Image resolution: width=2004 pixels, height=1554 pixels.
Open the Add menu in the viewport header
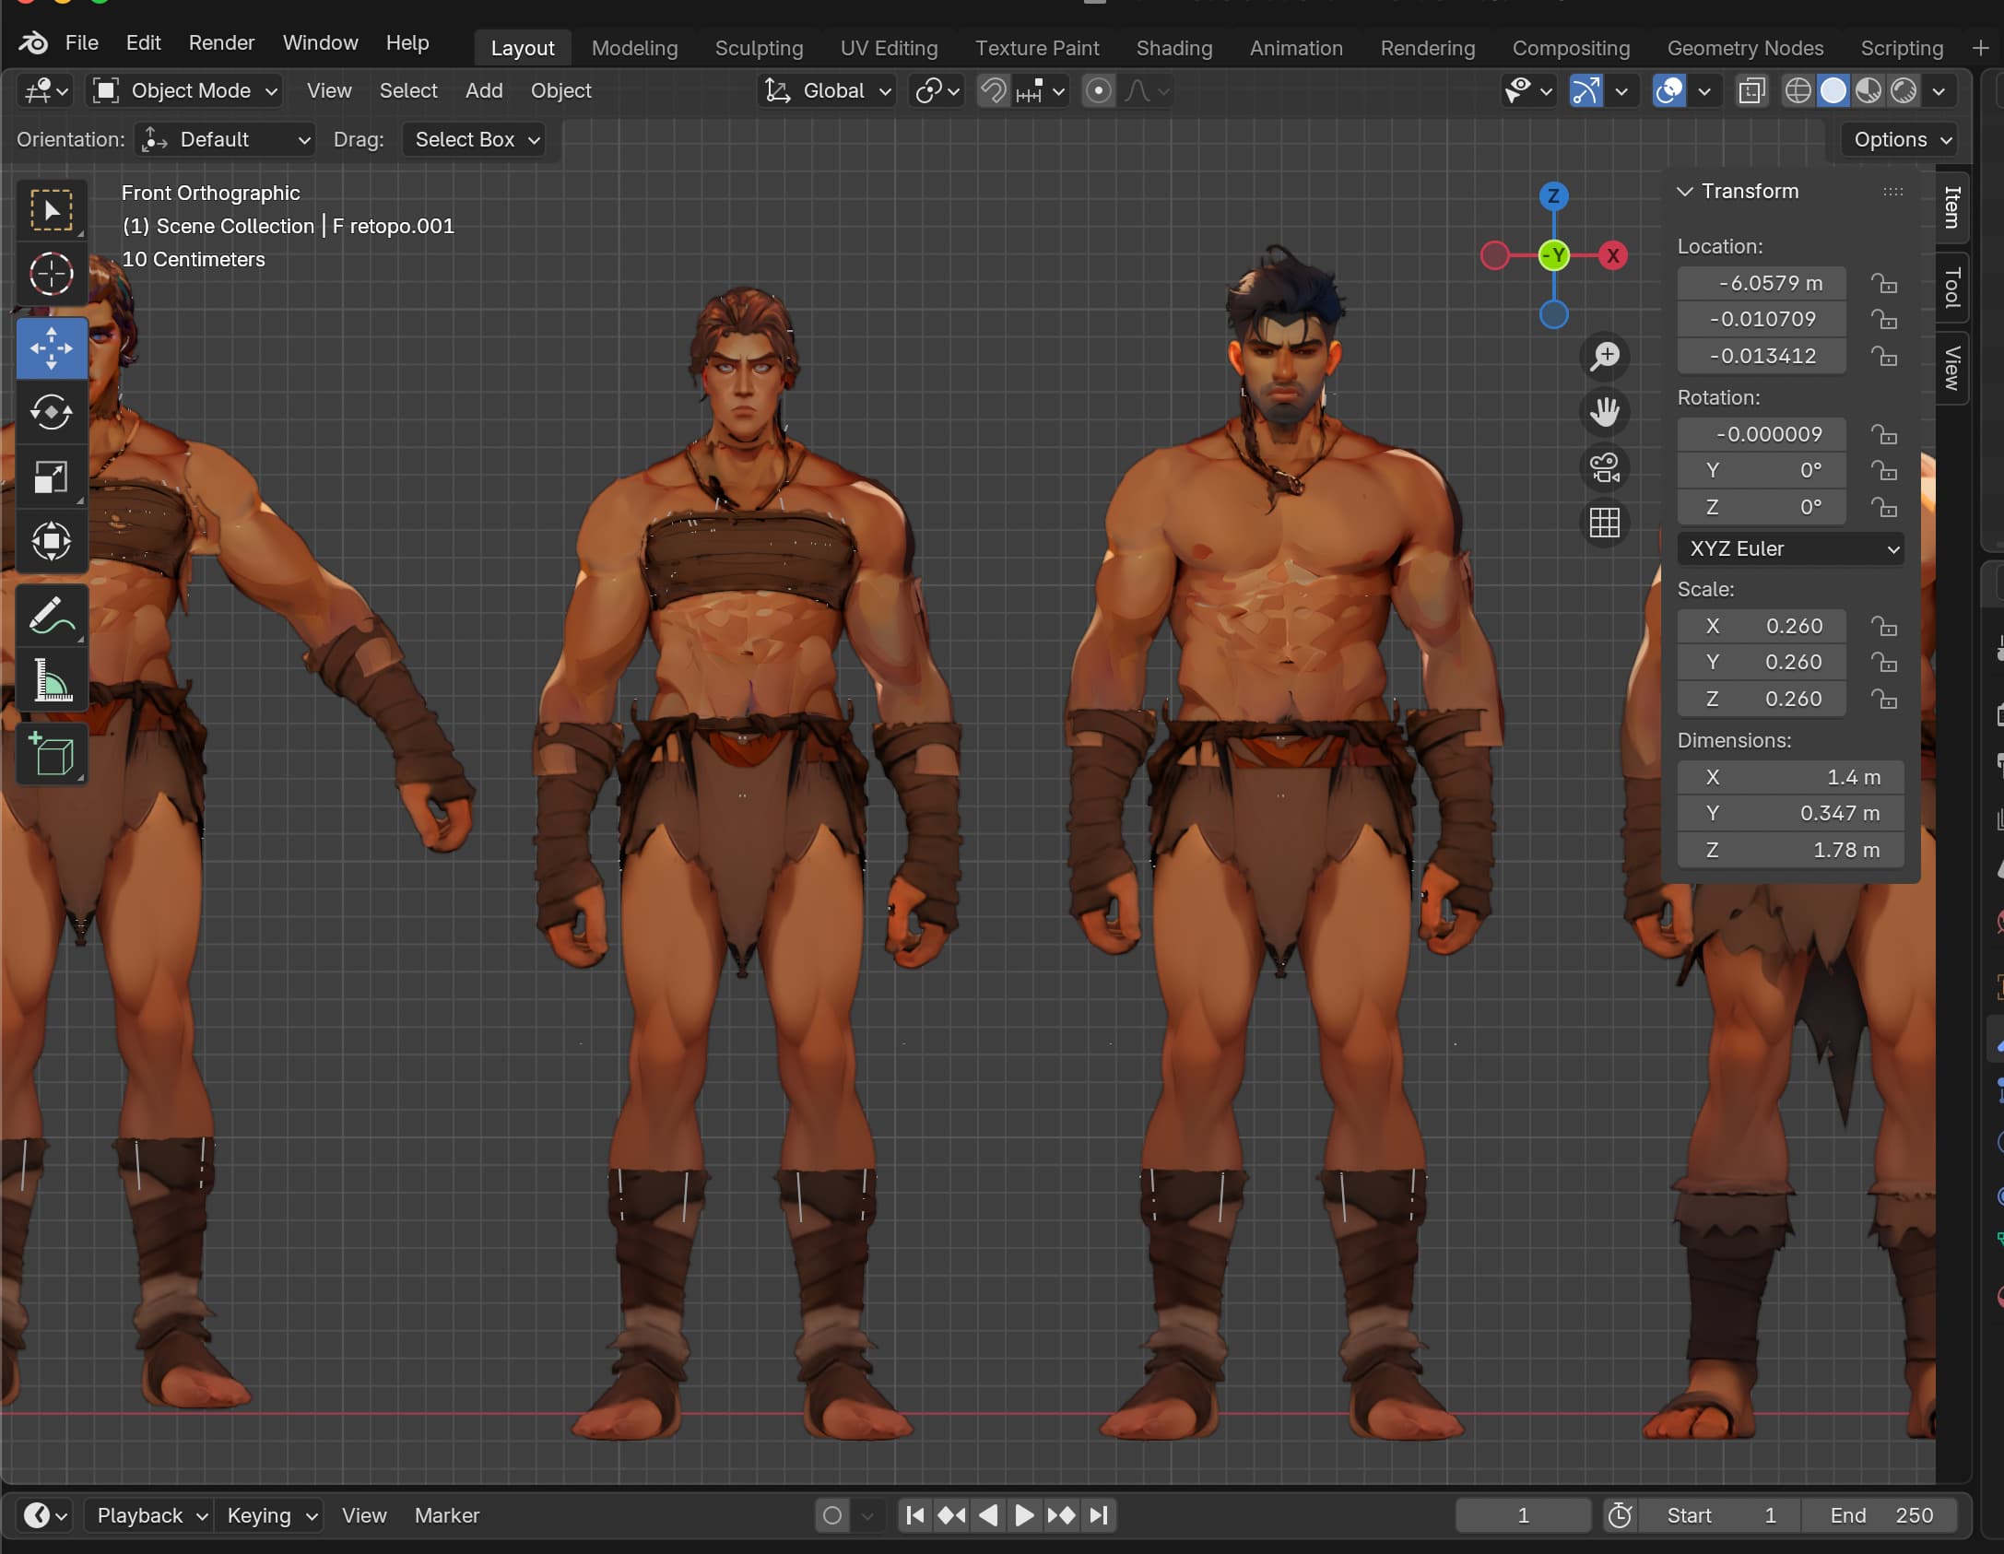(484, 91)
